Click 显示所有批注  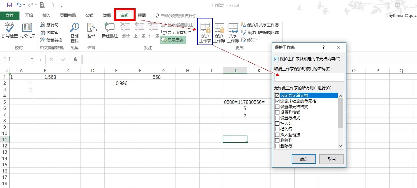point(176,33)
